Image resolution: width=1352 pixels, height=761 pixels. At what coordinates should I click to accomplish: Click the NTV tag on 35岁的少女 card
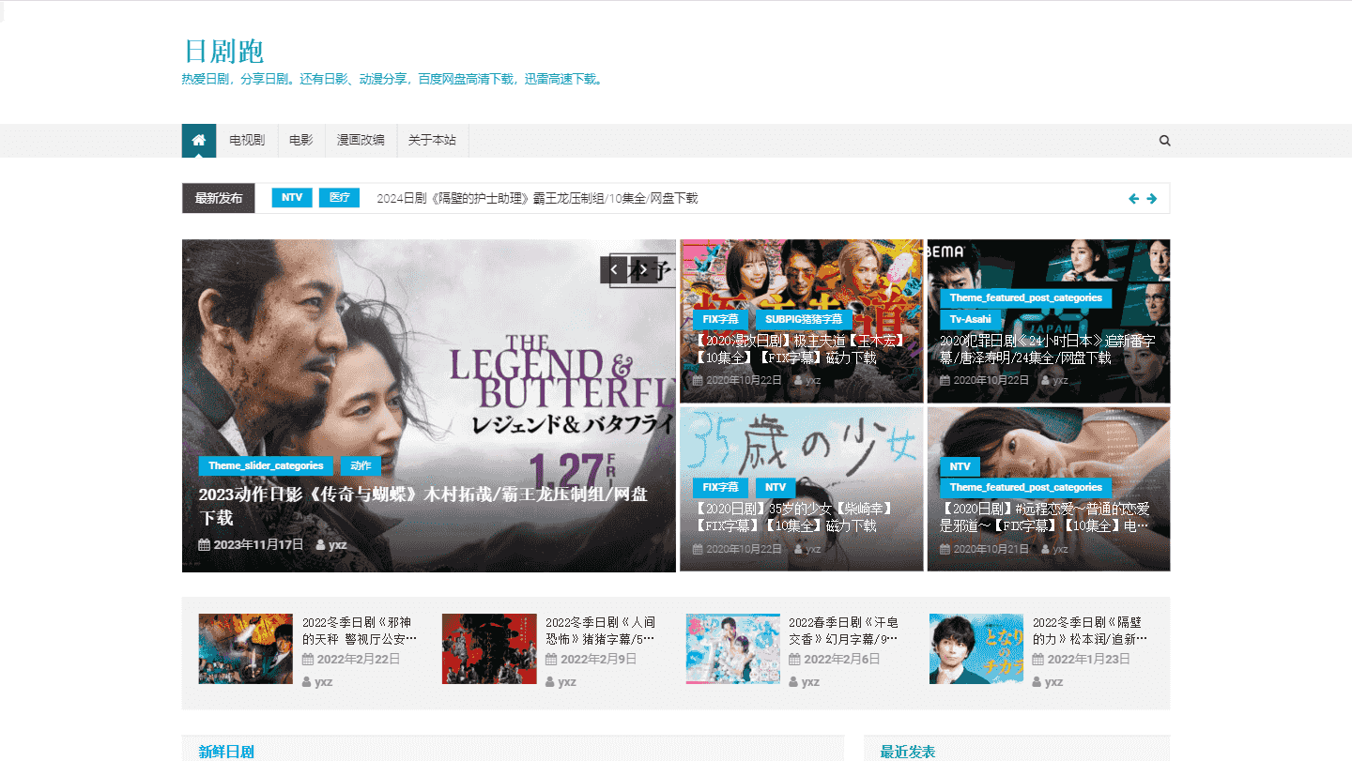[x=776, y=488]
